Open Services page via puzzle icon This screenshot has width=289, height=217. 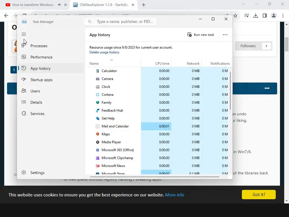(24, 113)
